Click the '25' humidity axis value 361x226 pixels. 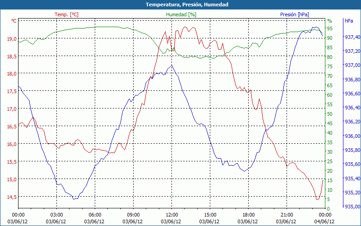tap(330, 161)
